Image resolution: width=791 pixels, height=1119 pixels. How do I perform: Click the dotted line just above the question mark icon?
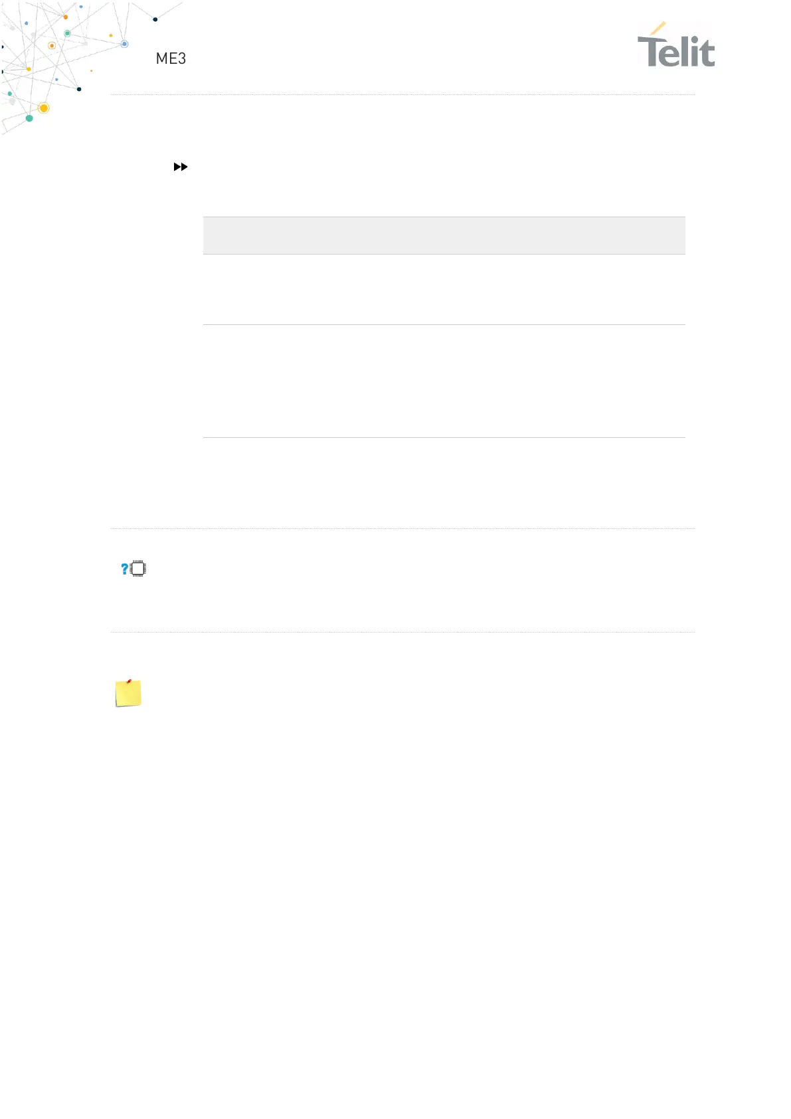click(x=402, y=529)
